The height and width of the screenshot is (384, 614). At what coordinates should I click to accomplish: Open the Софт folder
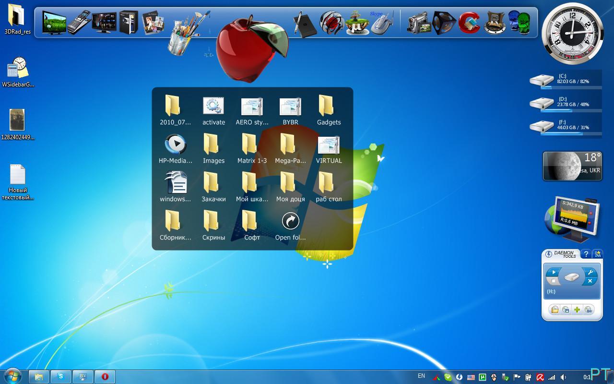(x=252, y=226)
